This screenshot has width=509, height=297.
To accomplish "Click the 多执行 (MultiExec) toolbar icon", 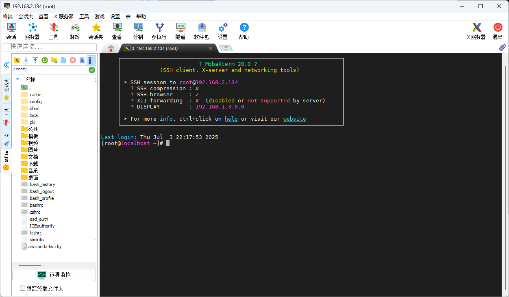I will tap(159, 31).
